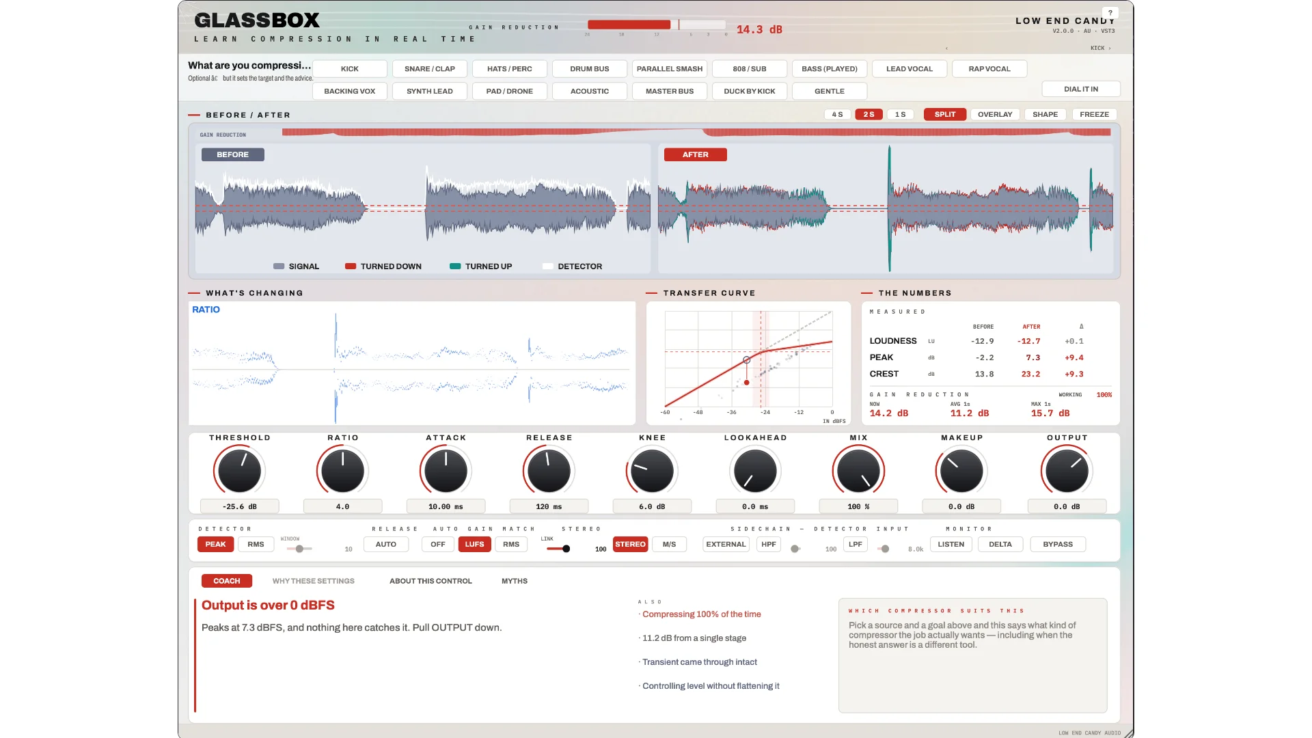
Task: Choose HATS / PERC source preset
Action: [510, 69]
